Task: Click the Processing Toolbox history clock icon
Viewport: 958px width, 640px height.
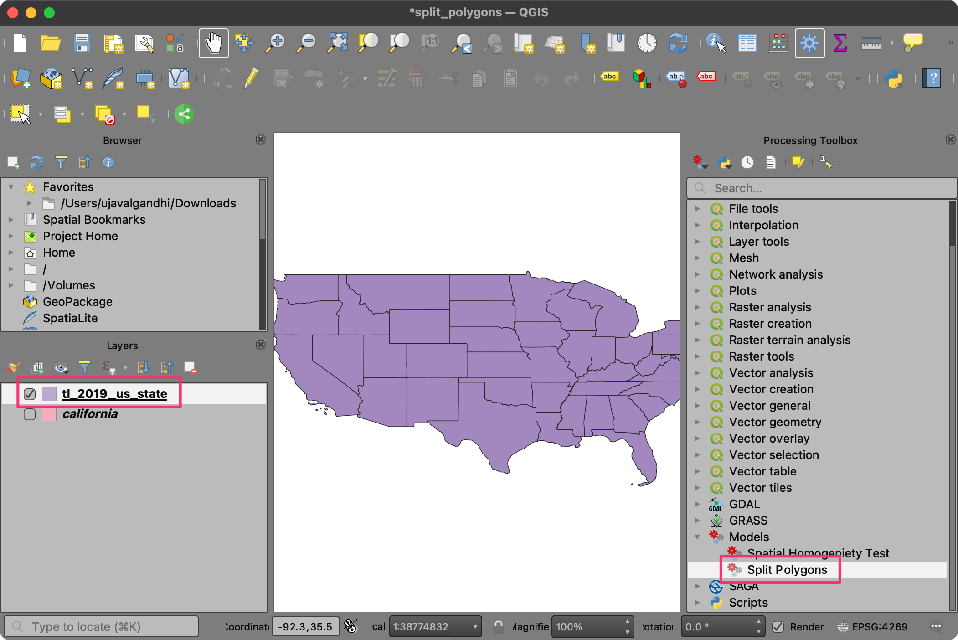Action: 747,162
